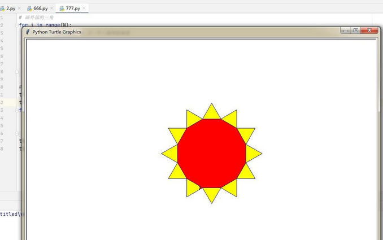Image resolution: width=383 pixels, height=240 pixels.
Task: Close the 2.py tab
Action: [19, 8]
